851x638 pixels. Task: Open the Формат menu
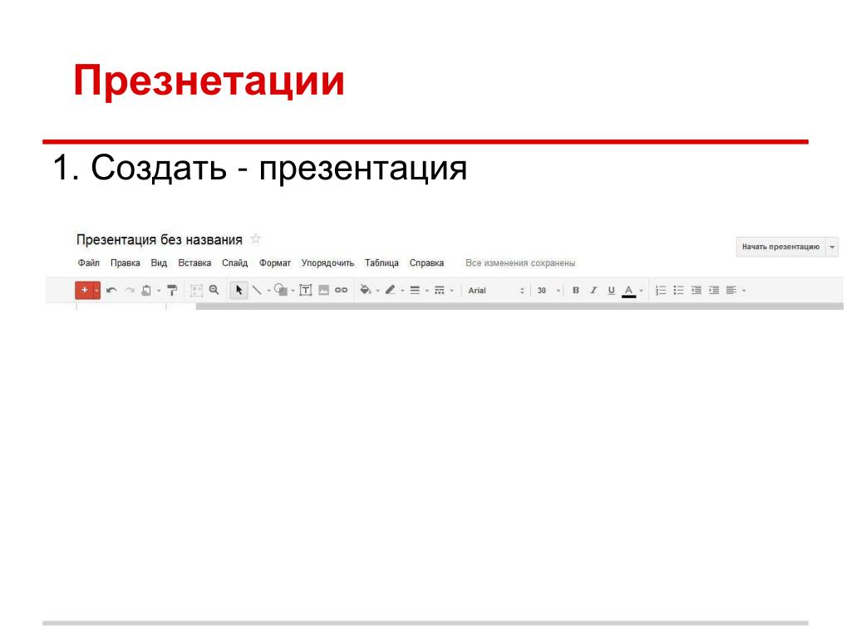[274, 263]
